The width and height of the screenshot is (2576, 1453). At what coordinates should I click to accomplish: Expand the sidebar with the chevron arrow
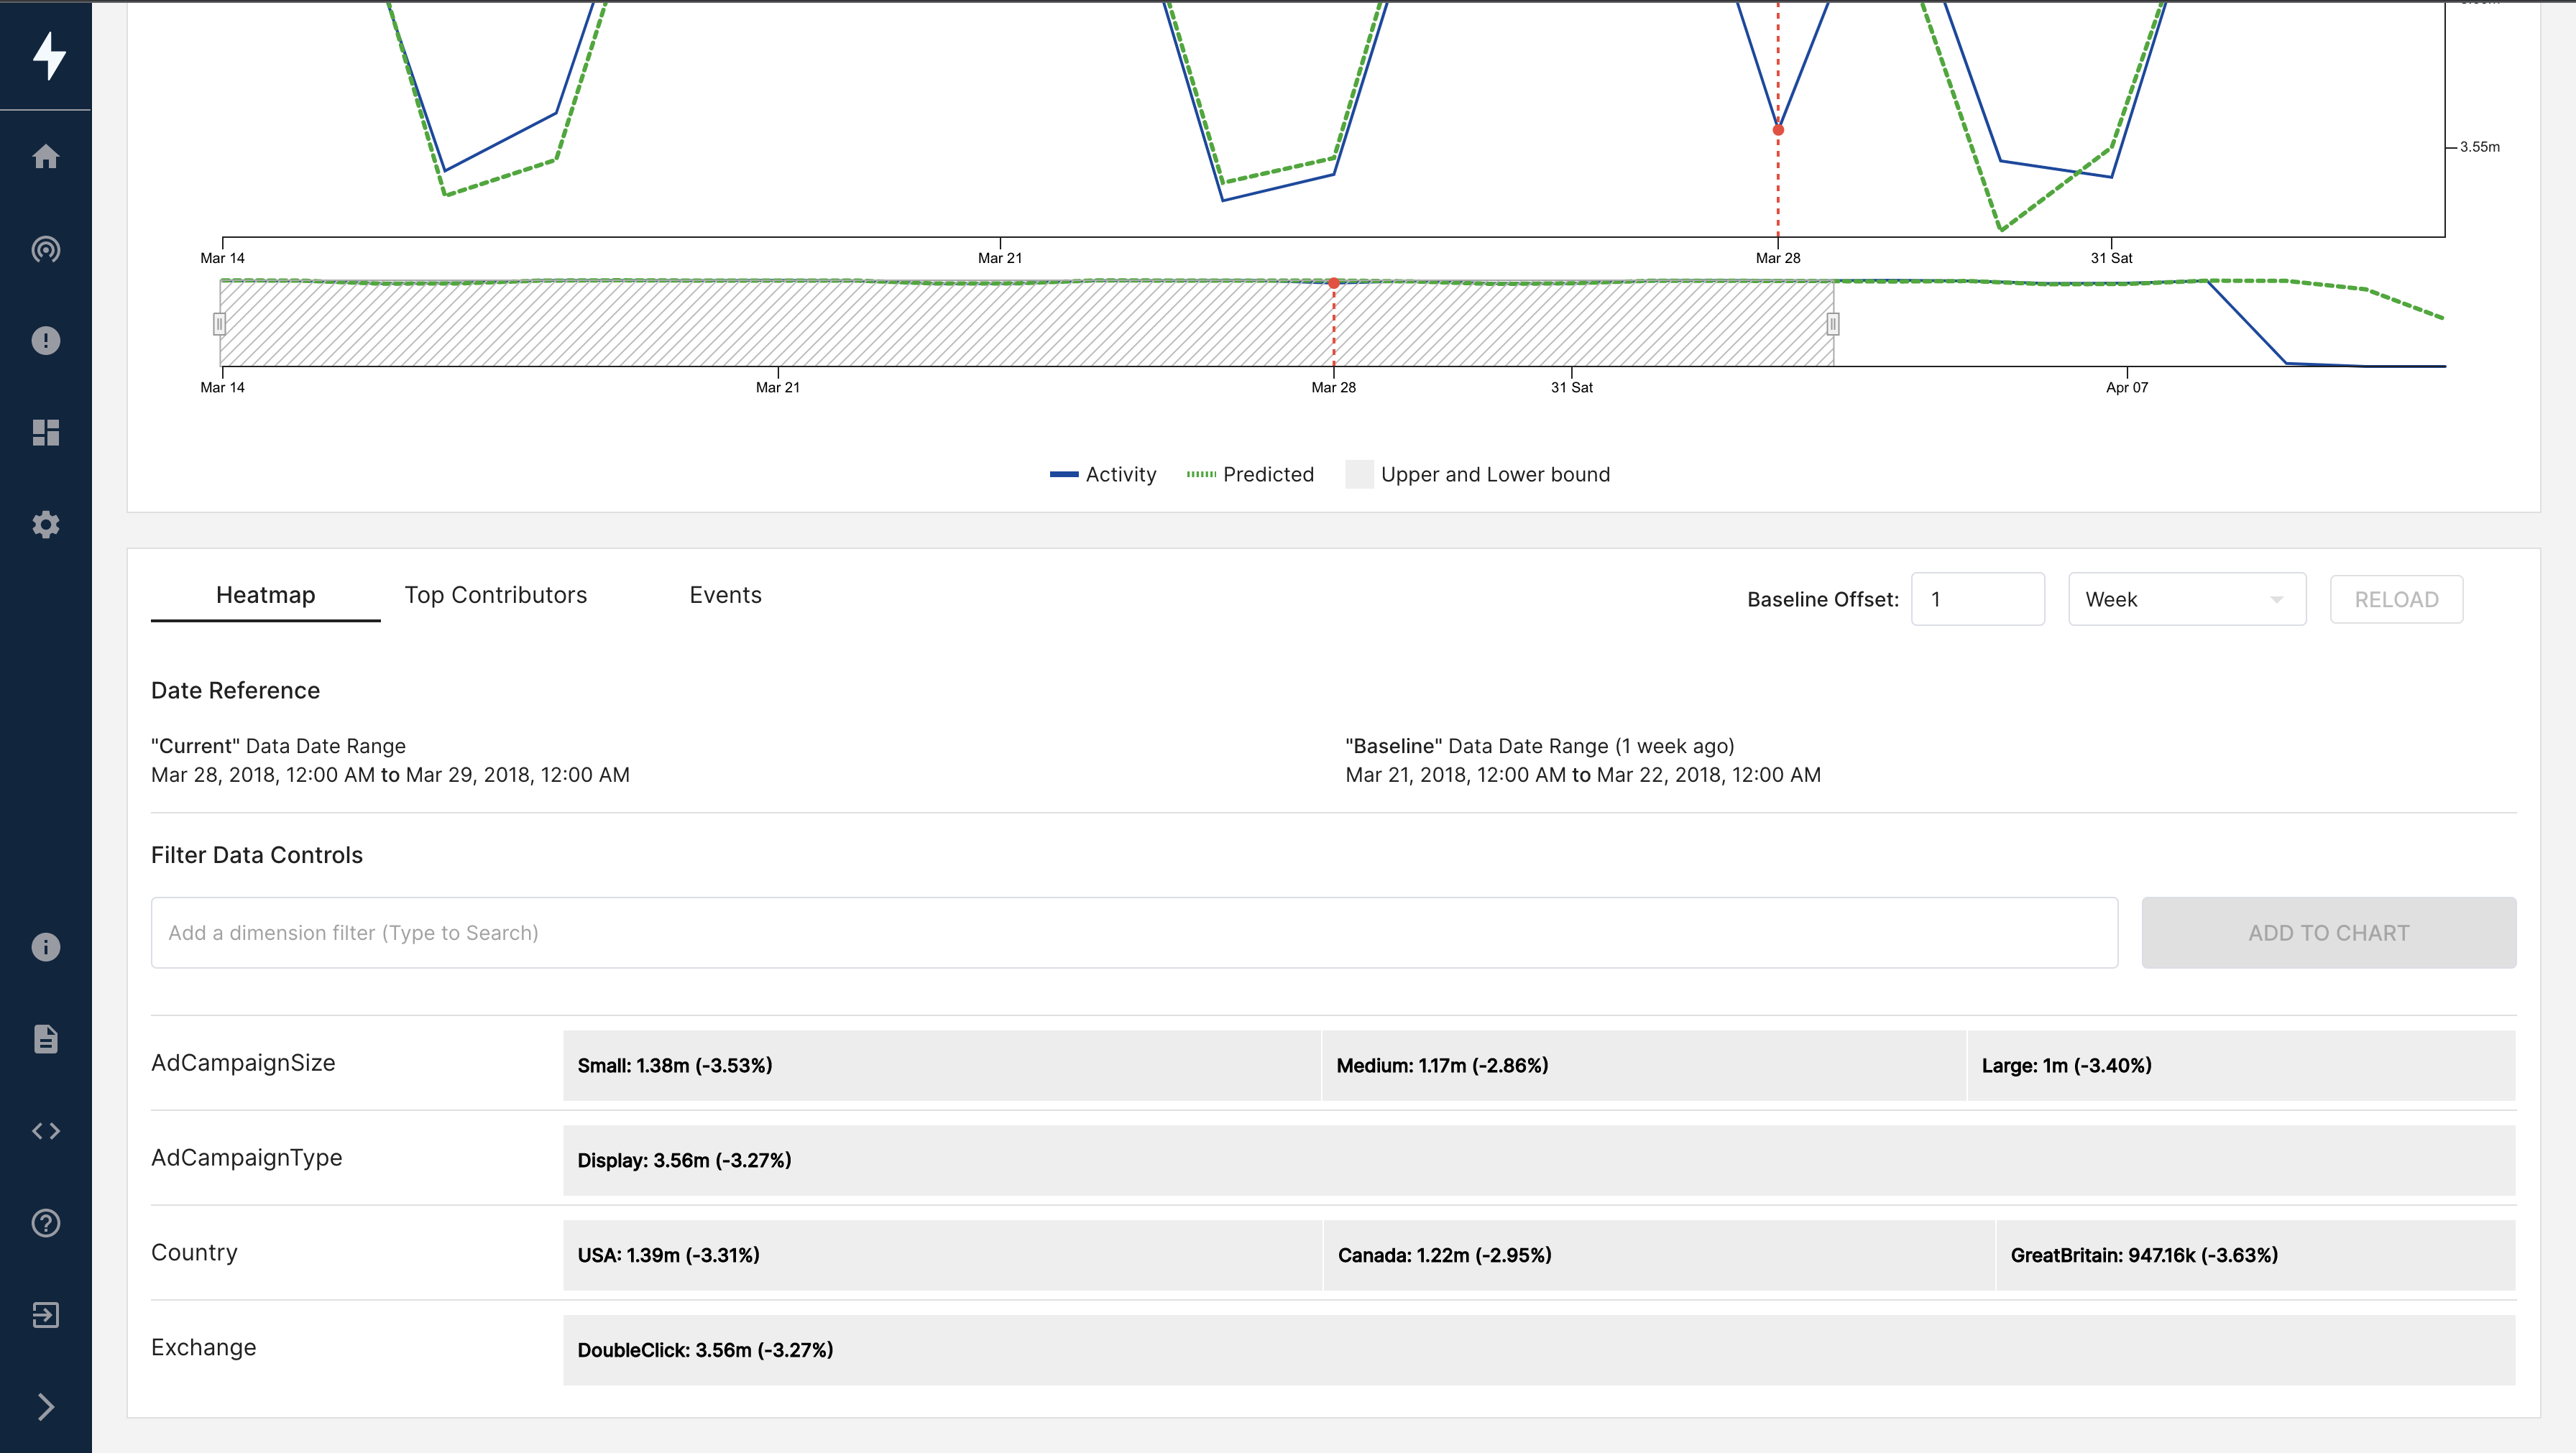click(46, 1407)
